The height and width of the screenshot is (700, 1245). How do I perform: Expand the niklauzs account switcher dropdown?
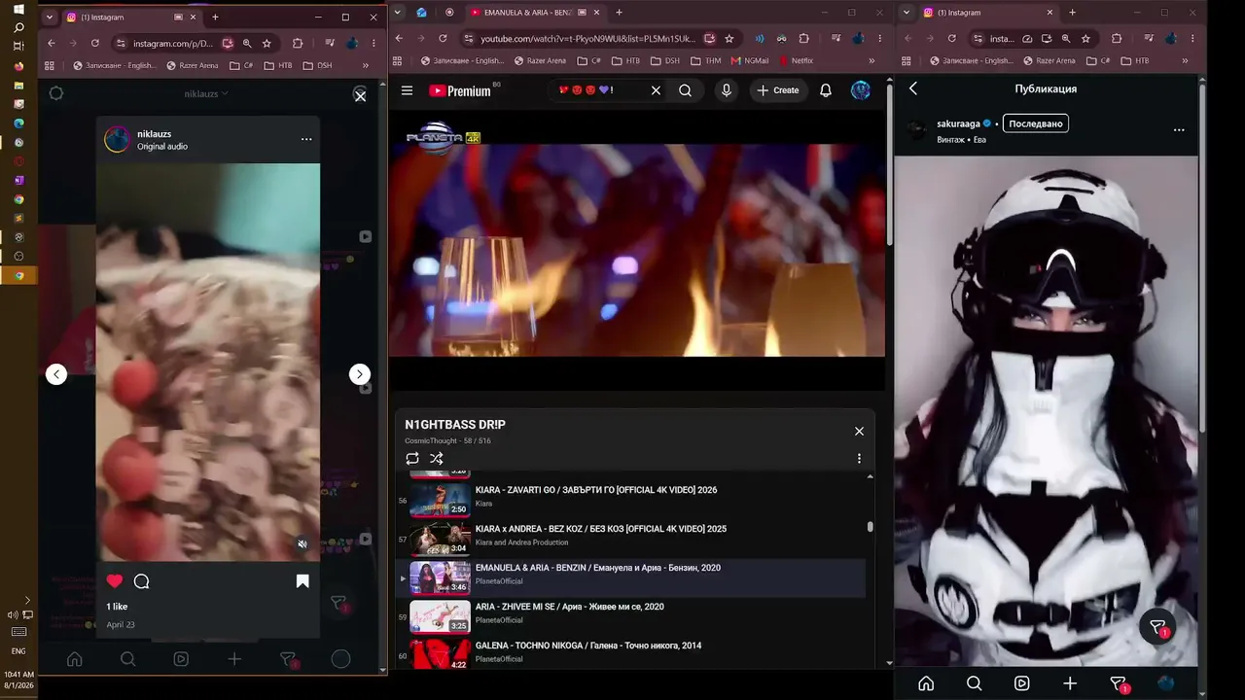[206, 93]
